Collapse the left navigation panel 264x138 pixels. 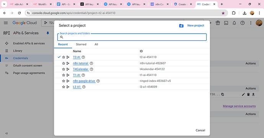tap(7, 133)
